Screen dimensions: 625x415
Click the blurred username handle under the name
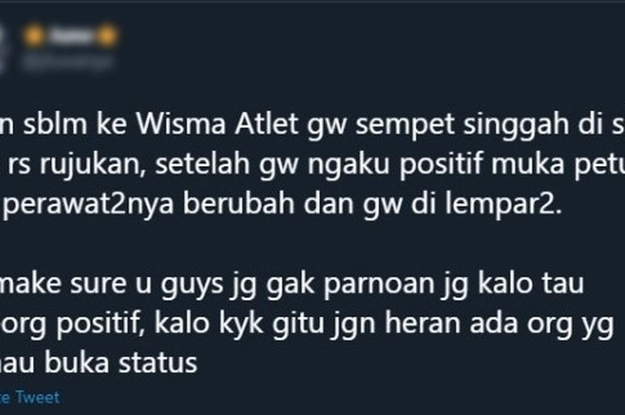(x=68, y=62)
